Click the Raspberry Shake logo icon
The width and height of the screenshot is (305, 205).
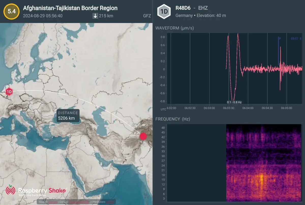(x=10, y=190)
